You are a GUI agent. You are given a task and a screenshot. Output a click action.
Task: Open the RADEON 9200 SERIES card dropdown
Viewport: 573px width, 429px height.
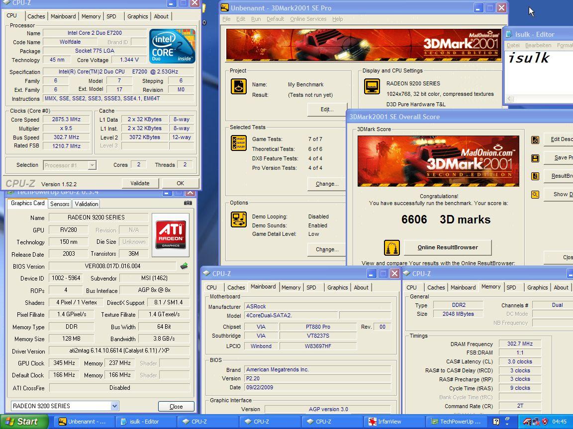click(x=115, y=406)
